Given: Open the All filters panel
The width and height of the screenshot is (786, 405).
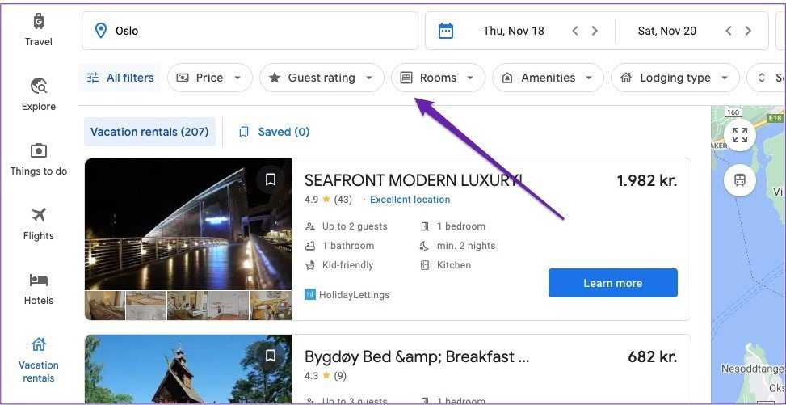Looking at the screenshot, I should coord(120,78).
